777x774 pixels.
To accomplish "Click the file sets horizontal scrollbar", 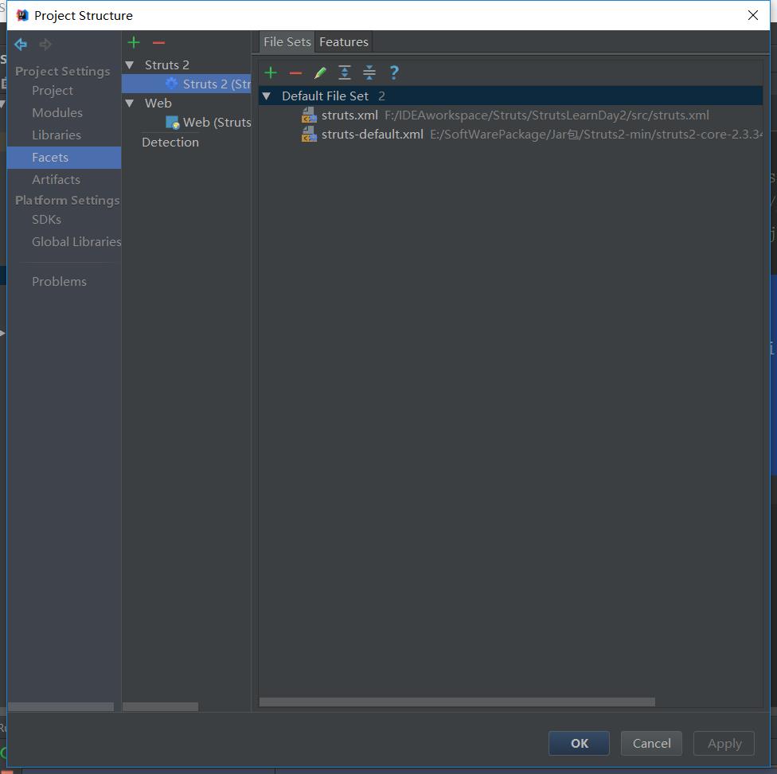I will click(x=457, y=702).
